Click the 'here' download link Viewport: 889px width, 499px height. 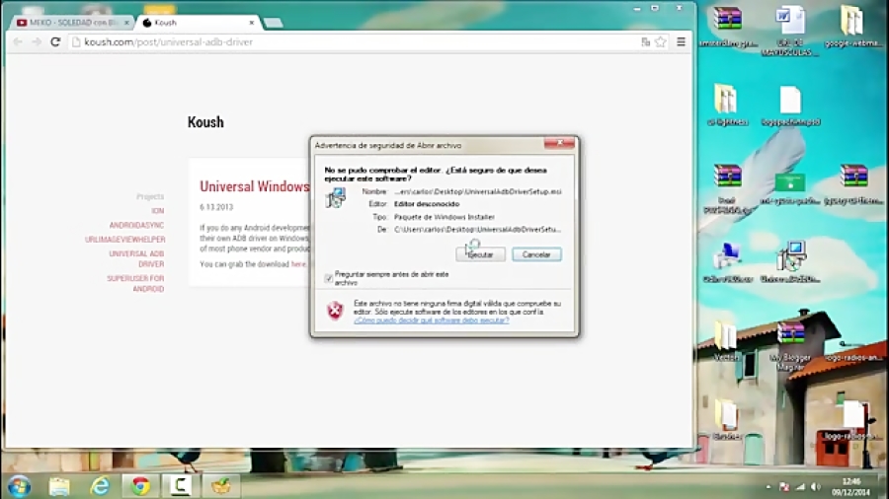pos(298,264)
